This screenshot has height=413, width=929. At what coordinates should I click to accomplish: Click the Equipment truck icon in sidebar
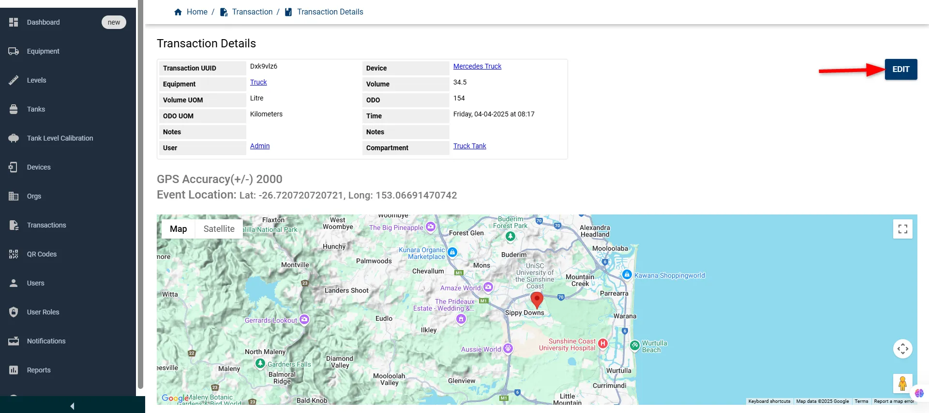click(x=14, y=51)
